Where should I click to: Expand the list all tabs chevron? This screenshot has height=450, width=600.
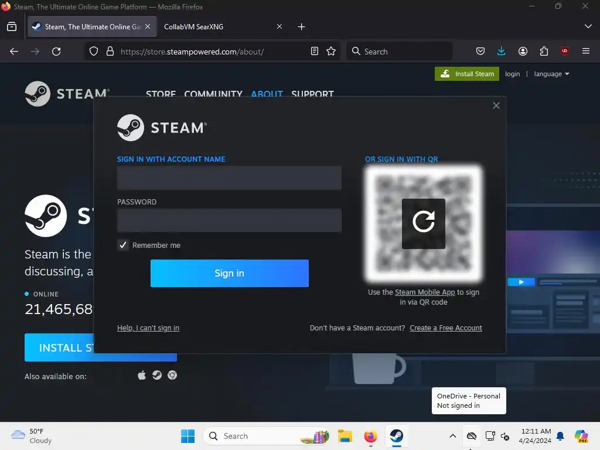point(588,26)
